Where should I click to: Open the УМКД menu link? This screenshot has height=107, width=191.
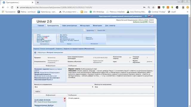point(38,35)
